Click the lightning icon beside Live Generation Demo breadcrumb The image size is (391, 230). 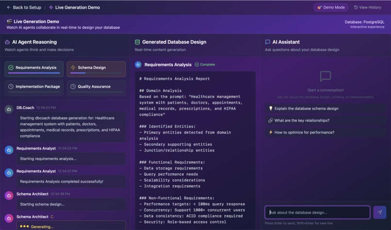51,7
